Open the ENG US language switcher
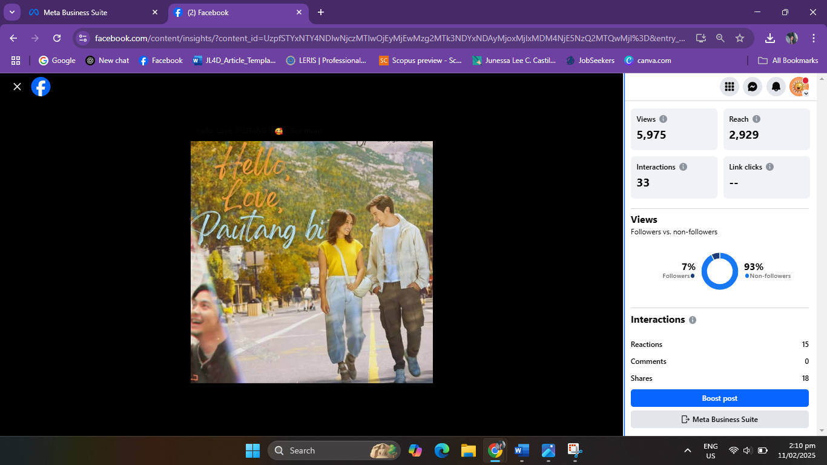Viewport: 827px width, 465px height. click(x=711, y=450)
